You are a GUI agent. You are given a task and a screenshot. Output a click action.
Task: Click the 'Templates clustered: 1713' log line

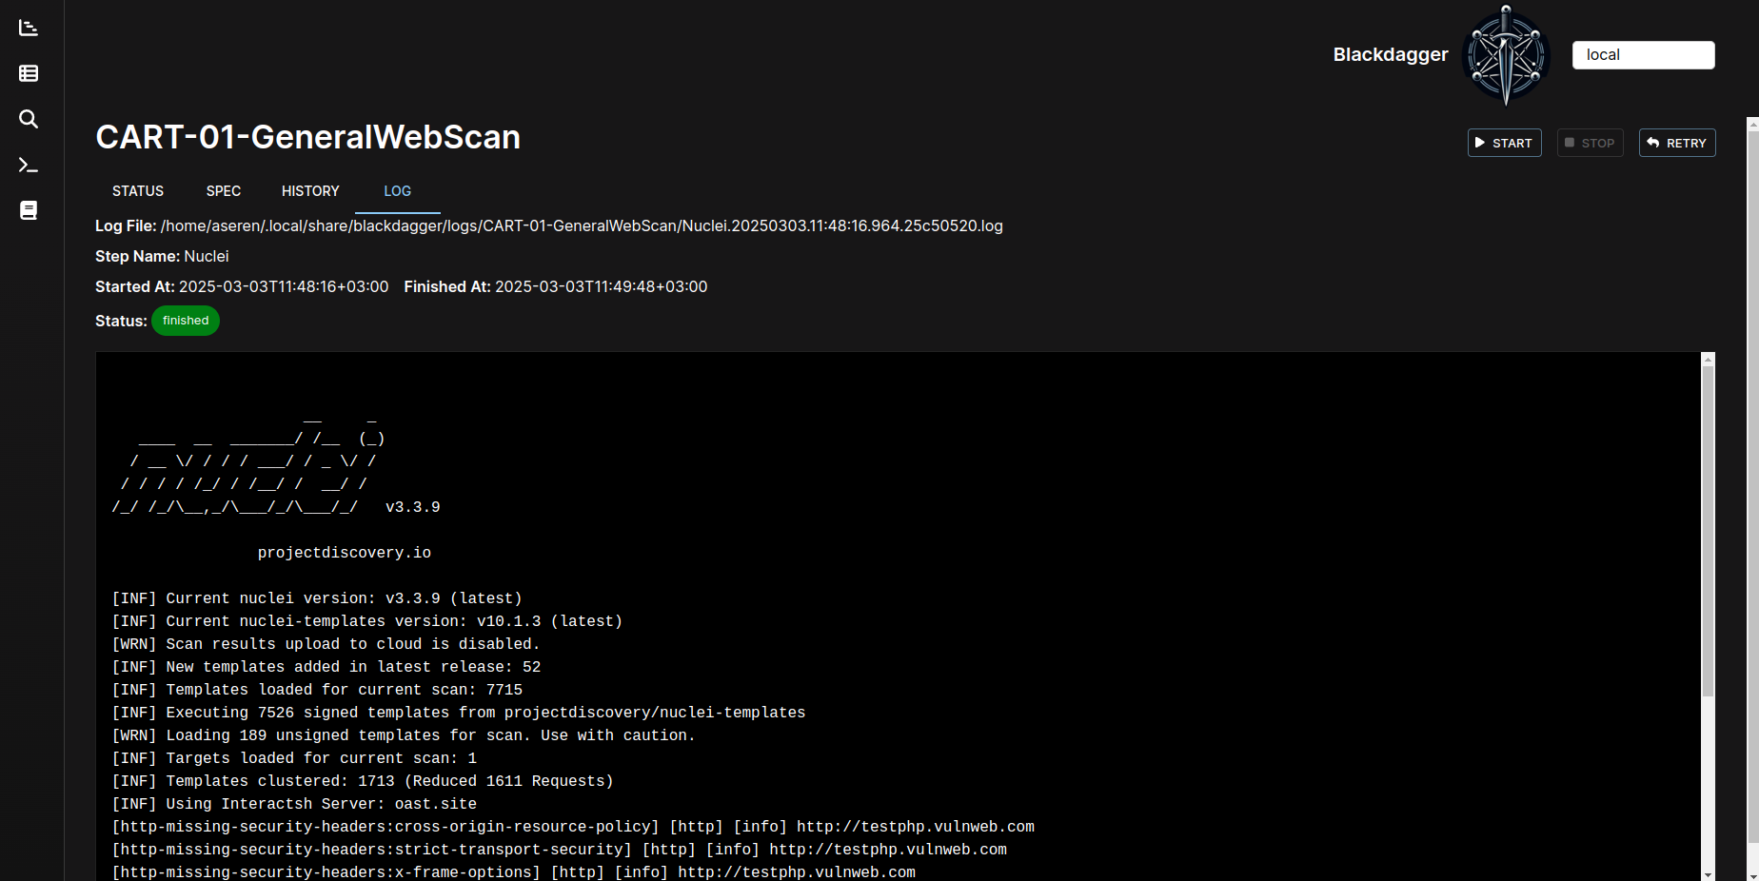(363, 781)
